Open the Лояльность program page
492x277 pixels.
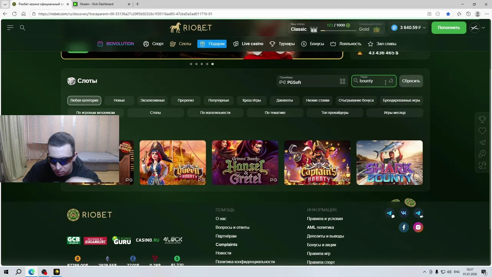[346, 44]
